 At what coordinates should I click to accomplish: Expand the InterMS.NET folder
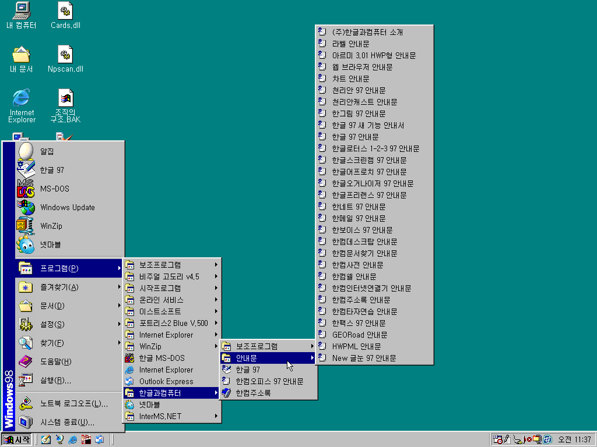pos(172,416)
